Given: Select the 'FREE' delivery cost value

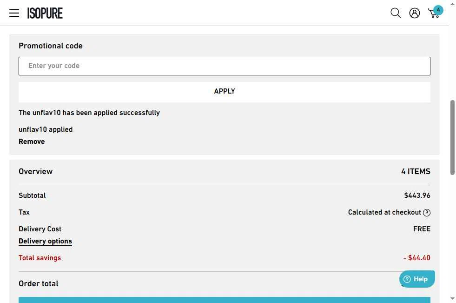Looking at the screenshot, I should tap(422, 229).
